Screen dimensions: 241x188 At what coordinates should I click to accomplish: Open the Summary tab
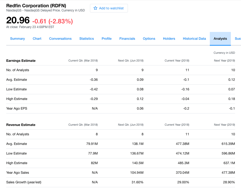click(x=17, y=38)
